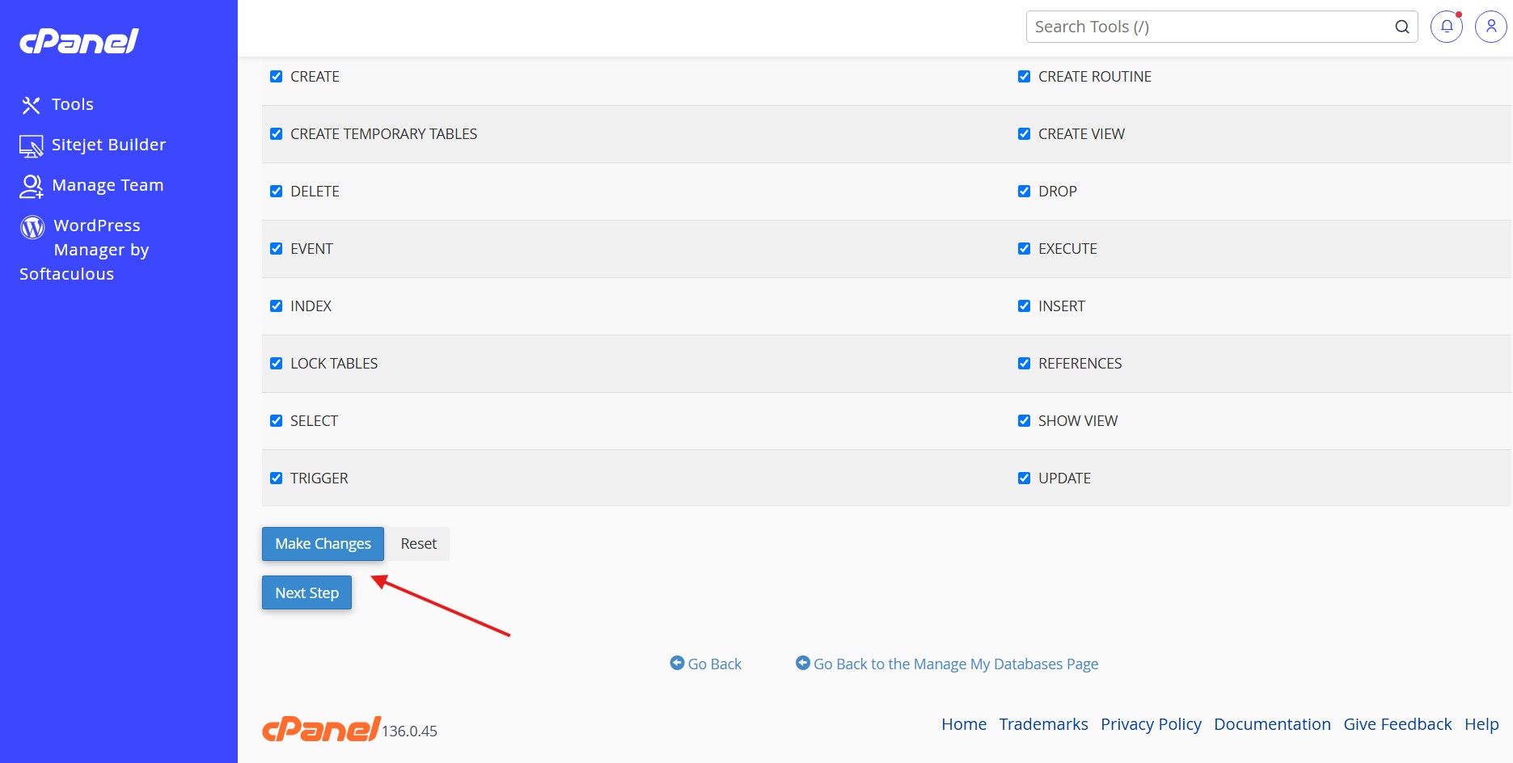Click the version number 136.0.45
This screenshot has height=763, width=1513.
[x=409, y=731]
